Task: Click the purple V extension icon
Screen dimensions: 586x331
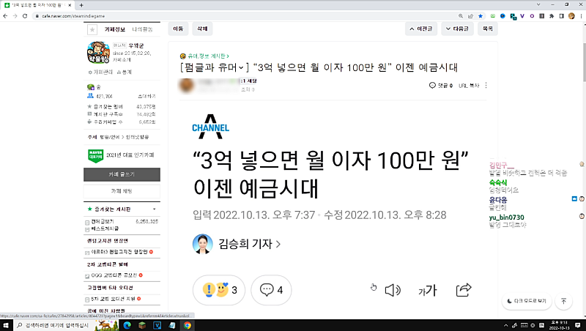Action: click(x=522, y=16)
